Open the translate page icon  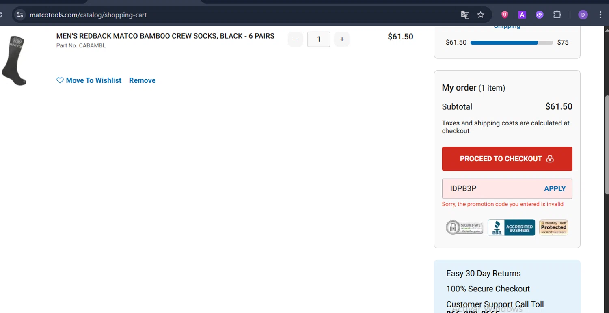(465, 15)
